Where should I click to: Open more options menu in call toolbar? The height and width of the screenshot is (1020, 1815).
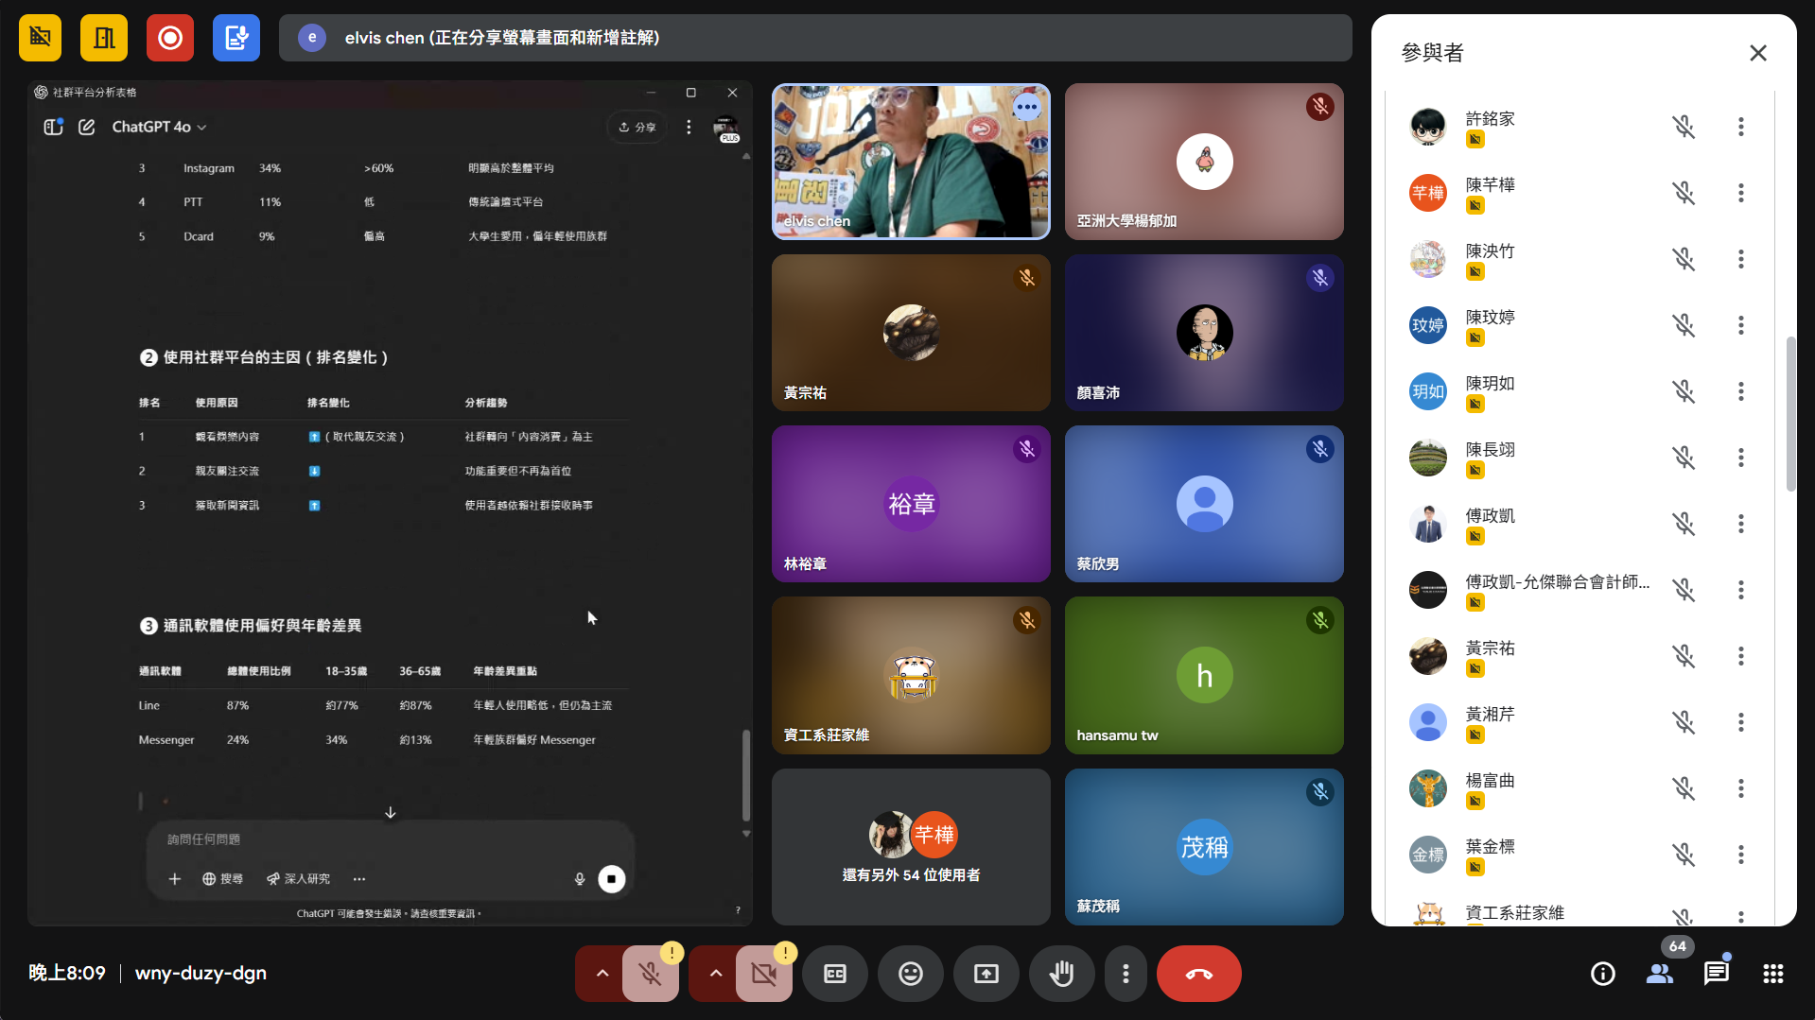[x=1125, y=974]
